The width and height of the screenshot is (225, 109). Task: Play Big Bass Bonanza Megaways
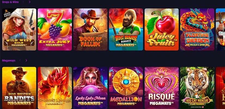pos(126,29)
